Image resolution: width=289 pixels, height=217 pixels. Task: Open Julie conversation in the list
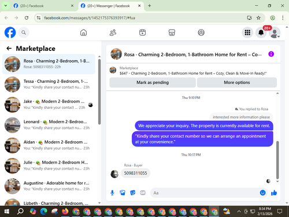[x=49, y=165]
